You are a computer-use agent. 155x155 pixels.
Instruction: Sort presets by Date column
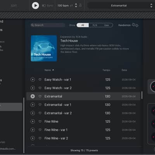[124, 70]
